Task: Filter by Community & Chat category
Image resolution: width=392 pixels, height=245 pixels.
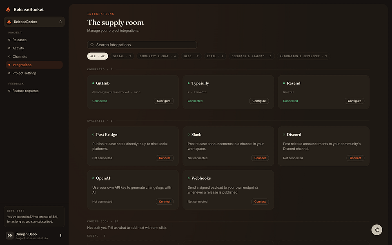Action: point(158,56)
